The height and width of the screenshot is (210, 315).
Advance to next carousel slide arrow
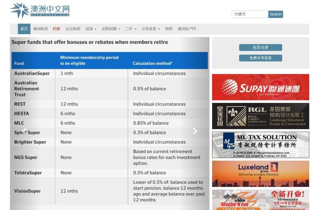[195, 131]
